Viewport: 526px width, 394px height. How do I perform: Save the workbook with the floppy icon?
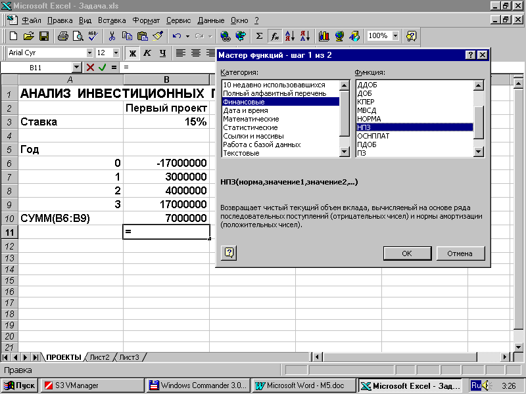[x=44, y=36]
